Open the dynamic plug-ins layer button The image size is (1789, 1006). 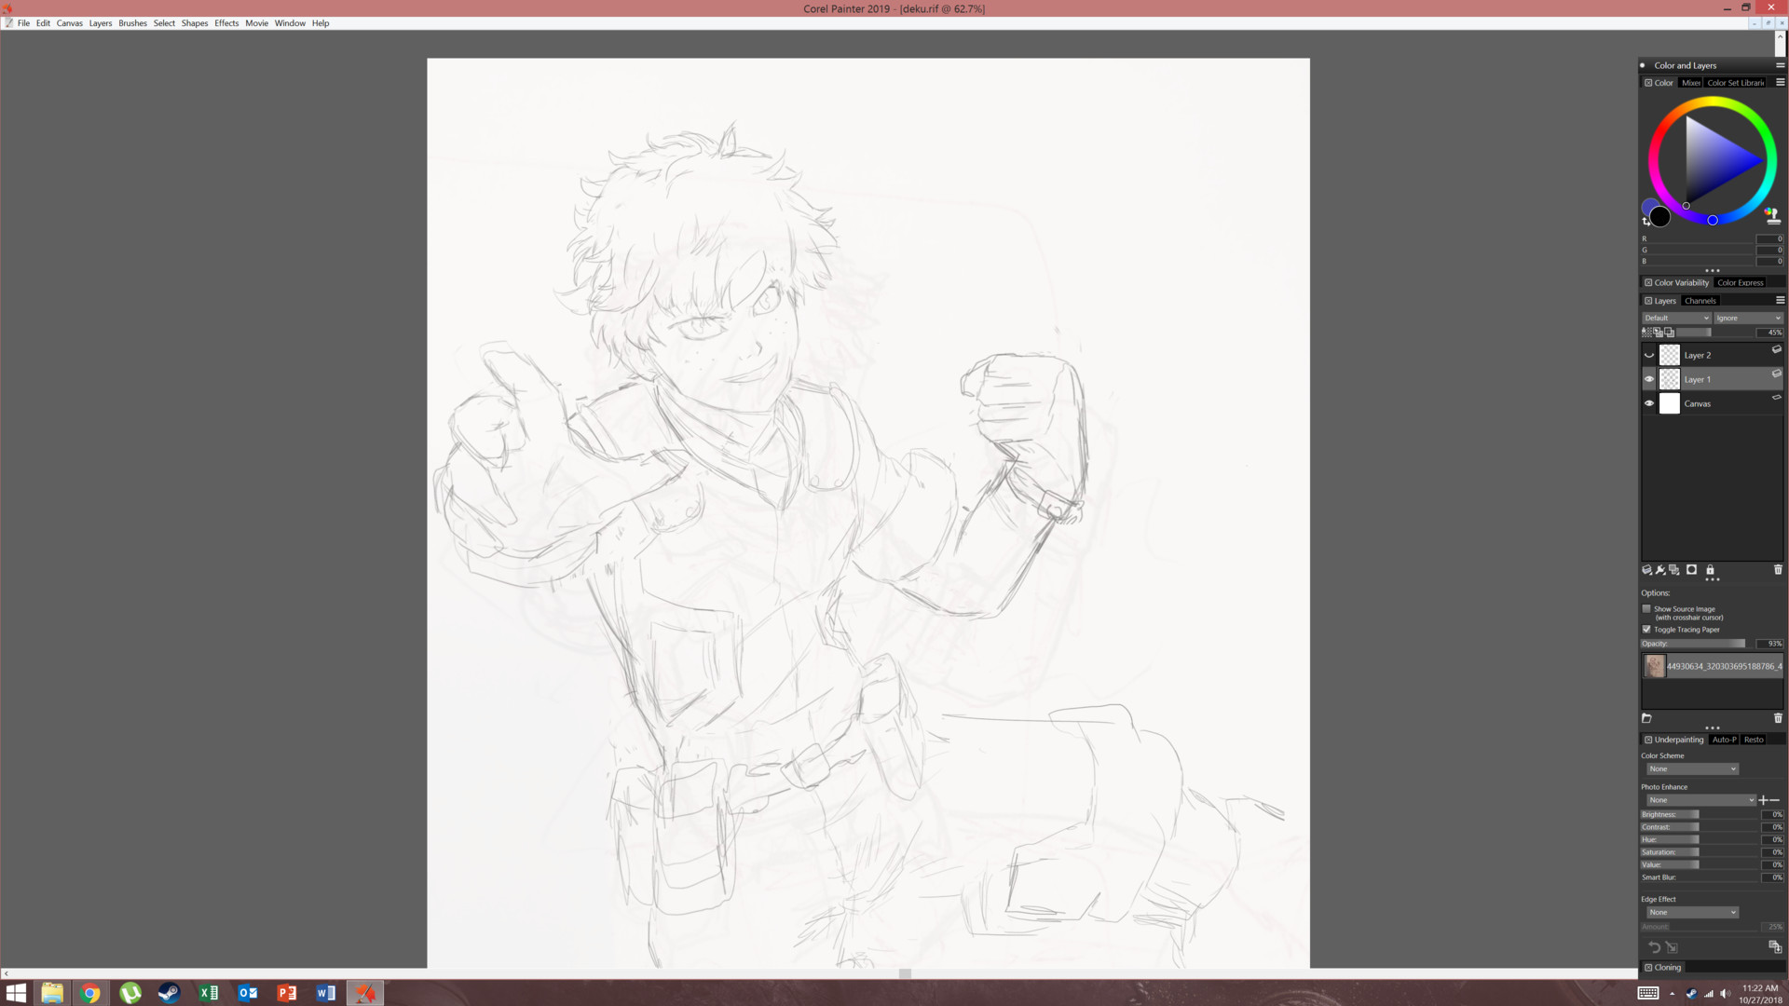[1660, 570]
